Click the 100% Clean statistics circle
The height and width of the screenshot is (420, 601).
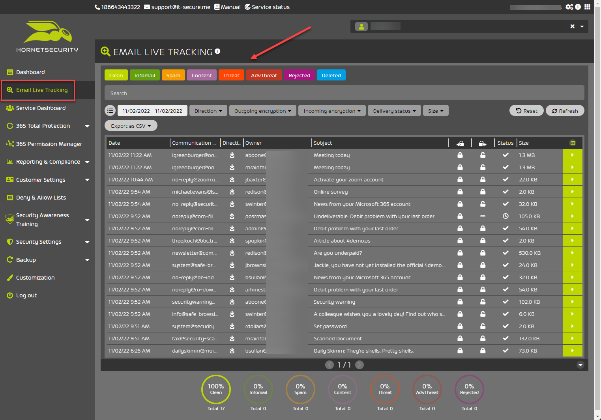click(x=216, y=389)
